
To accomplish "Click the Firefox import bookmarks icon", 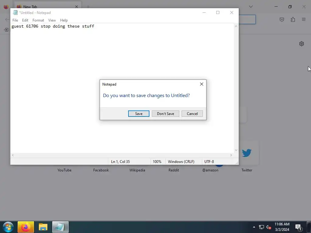I will coord(6,30).
